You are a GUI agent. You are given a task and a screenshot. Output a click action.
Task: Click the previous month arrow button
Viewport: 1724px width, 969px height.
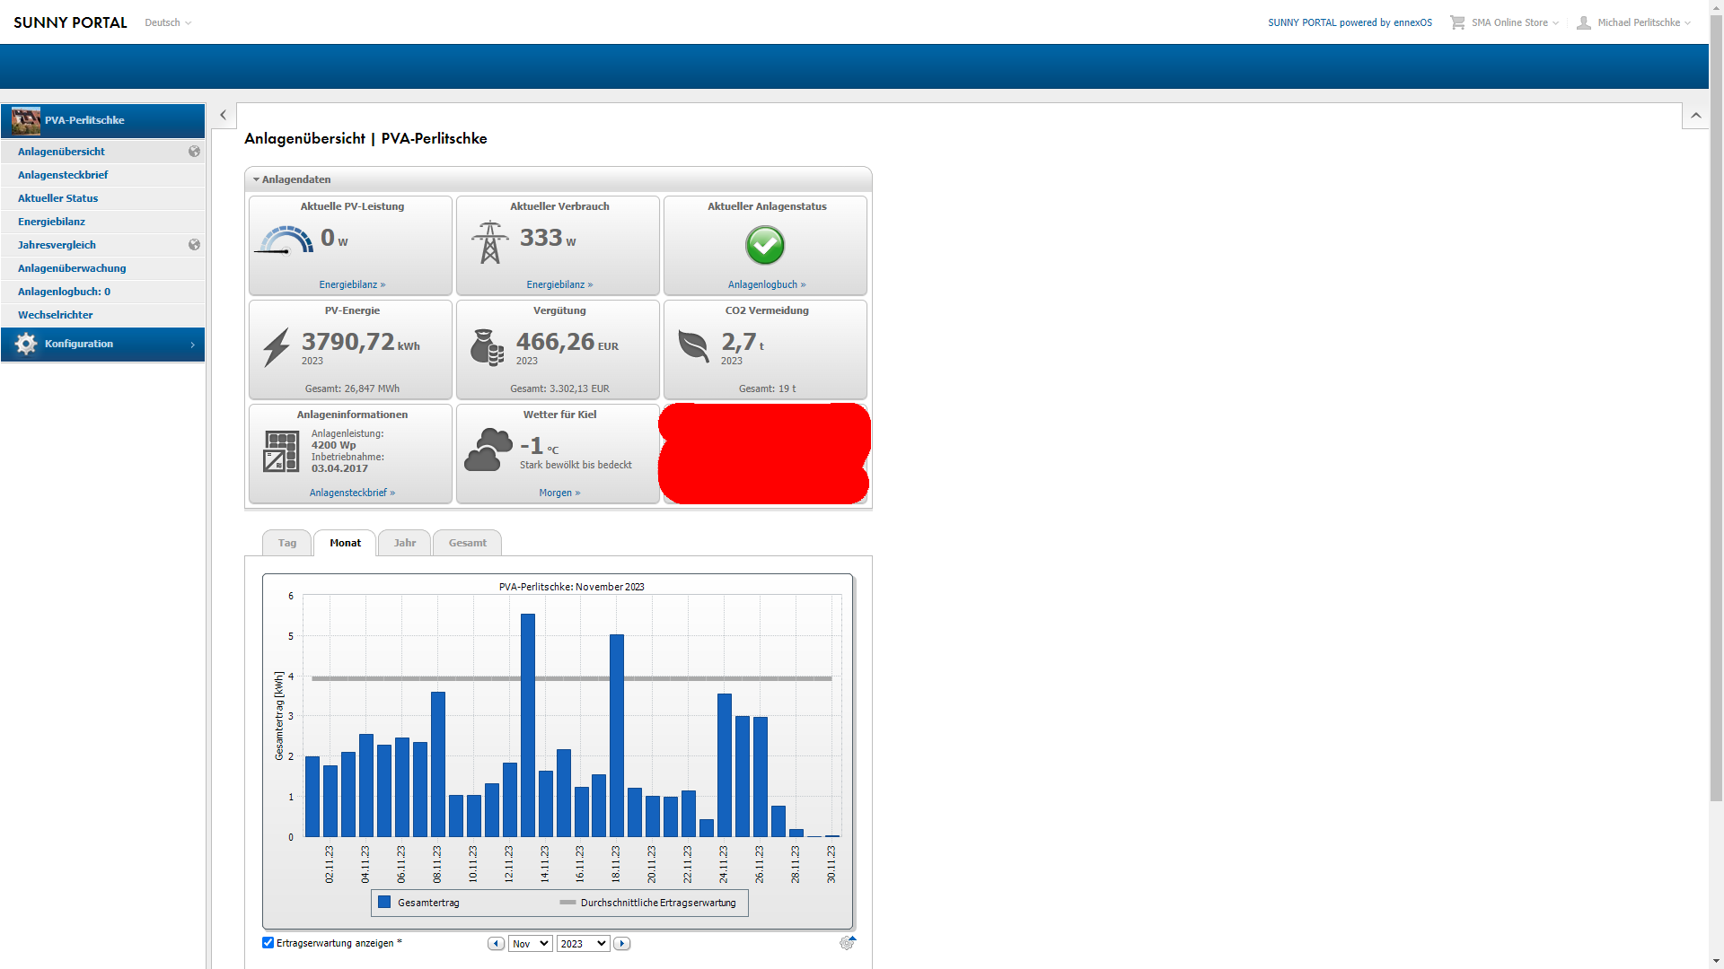[496, 944]
